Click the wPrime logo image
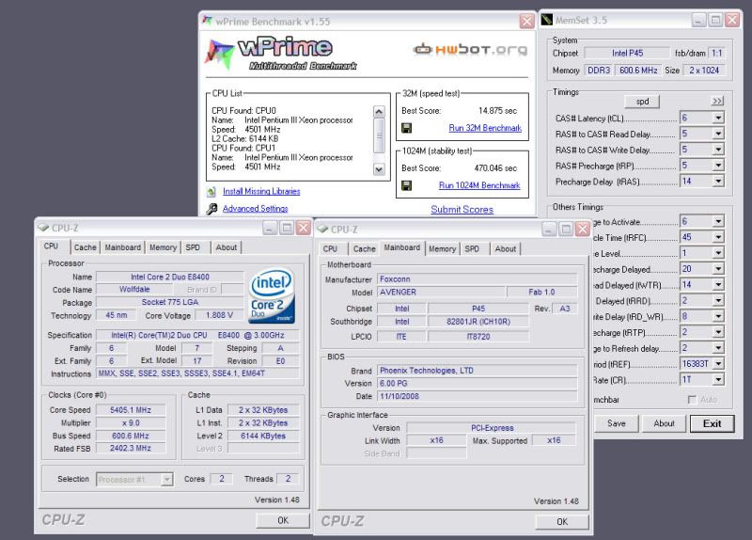752x540 pixels. point(281,53)
